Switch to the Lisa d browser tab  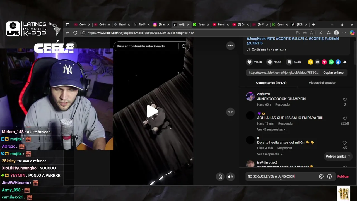[122, 25]
